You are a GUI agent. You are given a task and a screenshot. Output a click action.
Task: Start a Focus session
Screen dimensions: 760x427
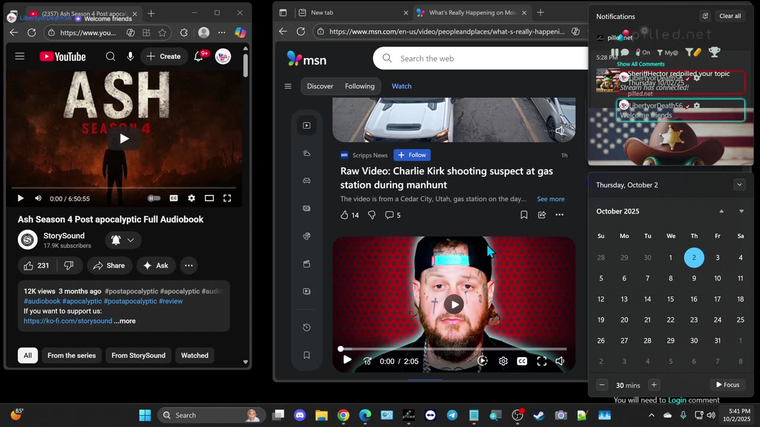tap(727, 385)
